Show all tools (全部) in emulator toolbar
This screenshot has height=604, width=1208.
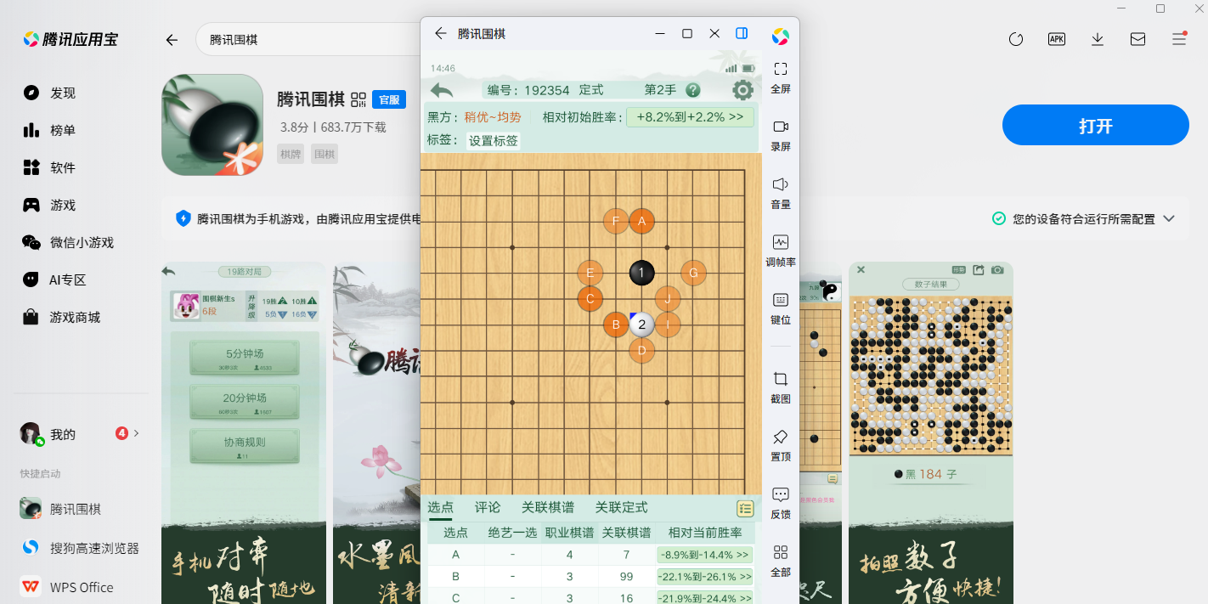click(x=780, y=561)
